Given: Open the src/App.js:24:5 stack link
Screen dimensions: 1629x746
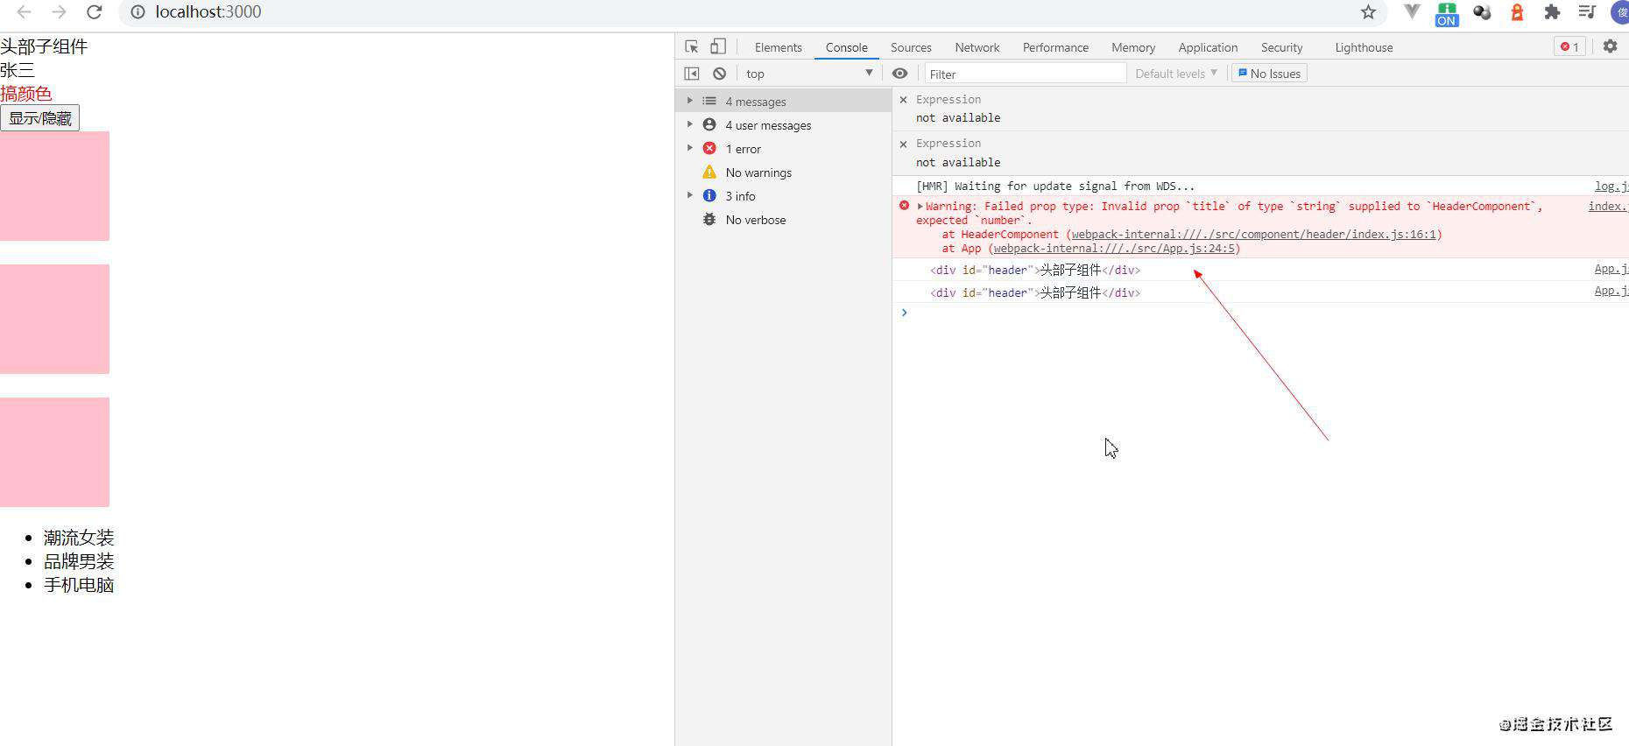Looking at the screenshot, I should (x=1114, y=249).
